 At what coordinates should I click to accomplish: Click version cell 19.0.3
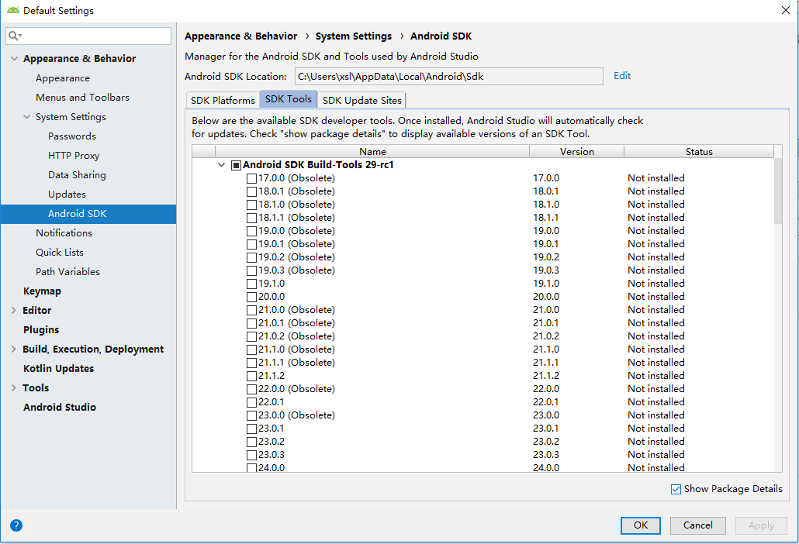click(x=546, y=270)
